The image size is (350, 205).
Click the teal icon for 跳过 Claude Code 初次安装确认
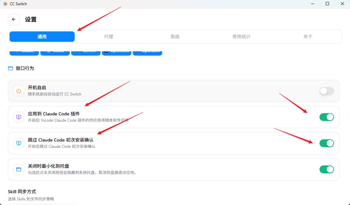coord(18,143)
